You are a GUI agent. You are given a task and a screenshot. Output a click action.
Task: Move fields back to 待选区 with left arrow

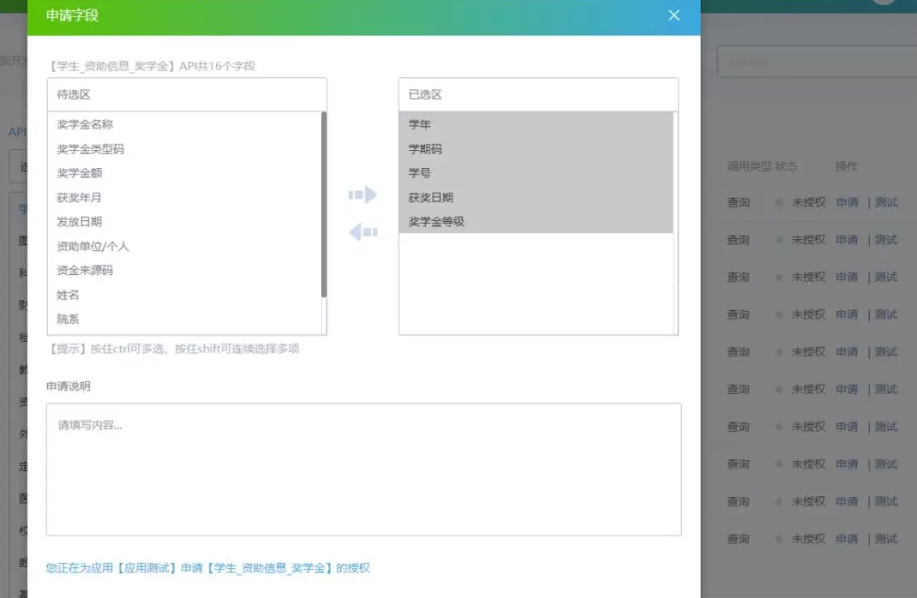pyautogui.click(x=363, y=232)
